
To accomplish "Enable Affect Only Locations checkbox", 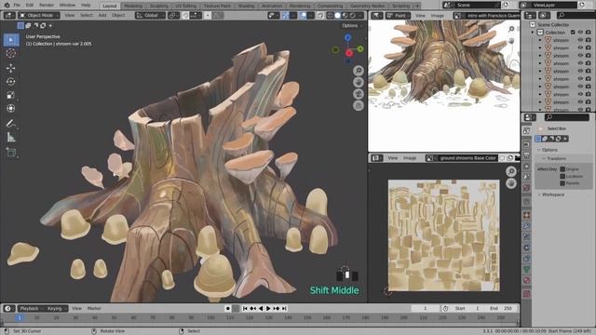I will click(562, 176).
